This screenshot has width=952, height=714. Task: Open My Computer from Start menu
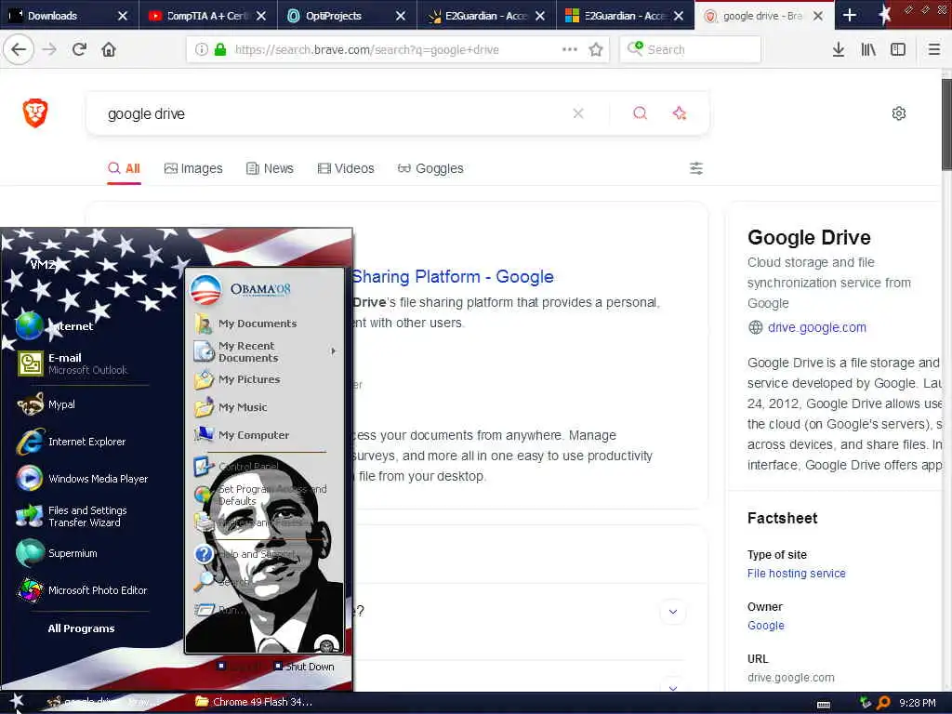pyautogui.click(x=254, y=435)
